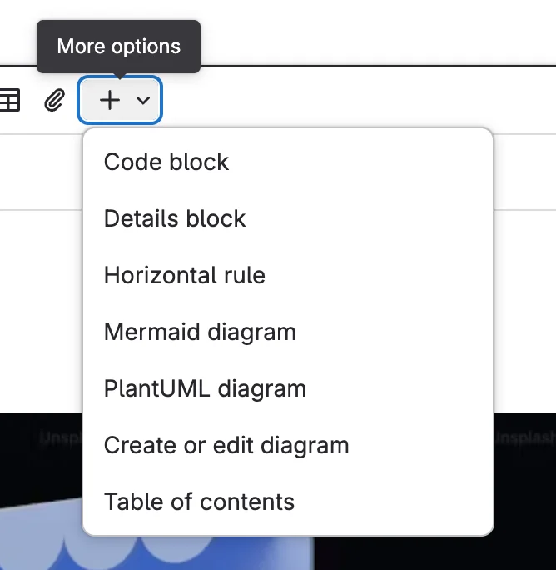The width and height of the screenshot is (556, 570).
Task: Click the plus icon in toolbar
Action: [x=110, y=101]
